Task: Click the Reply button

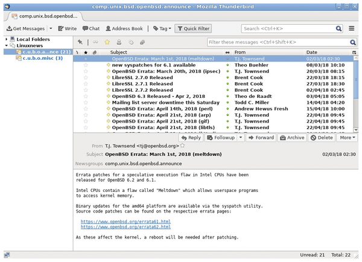Action: [191, 138]
